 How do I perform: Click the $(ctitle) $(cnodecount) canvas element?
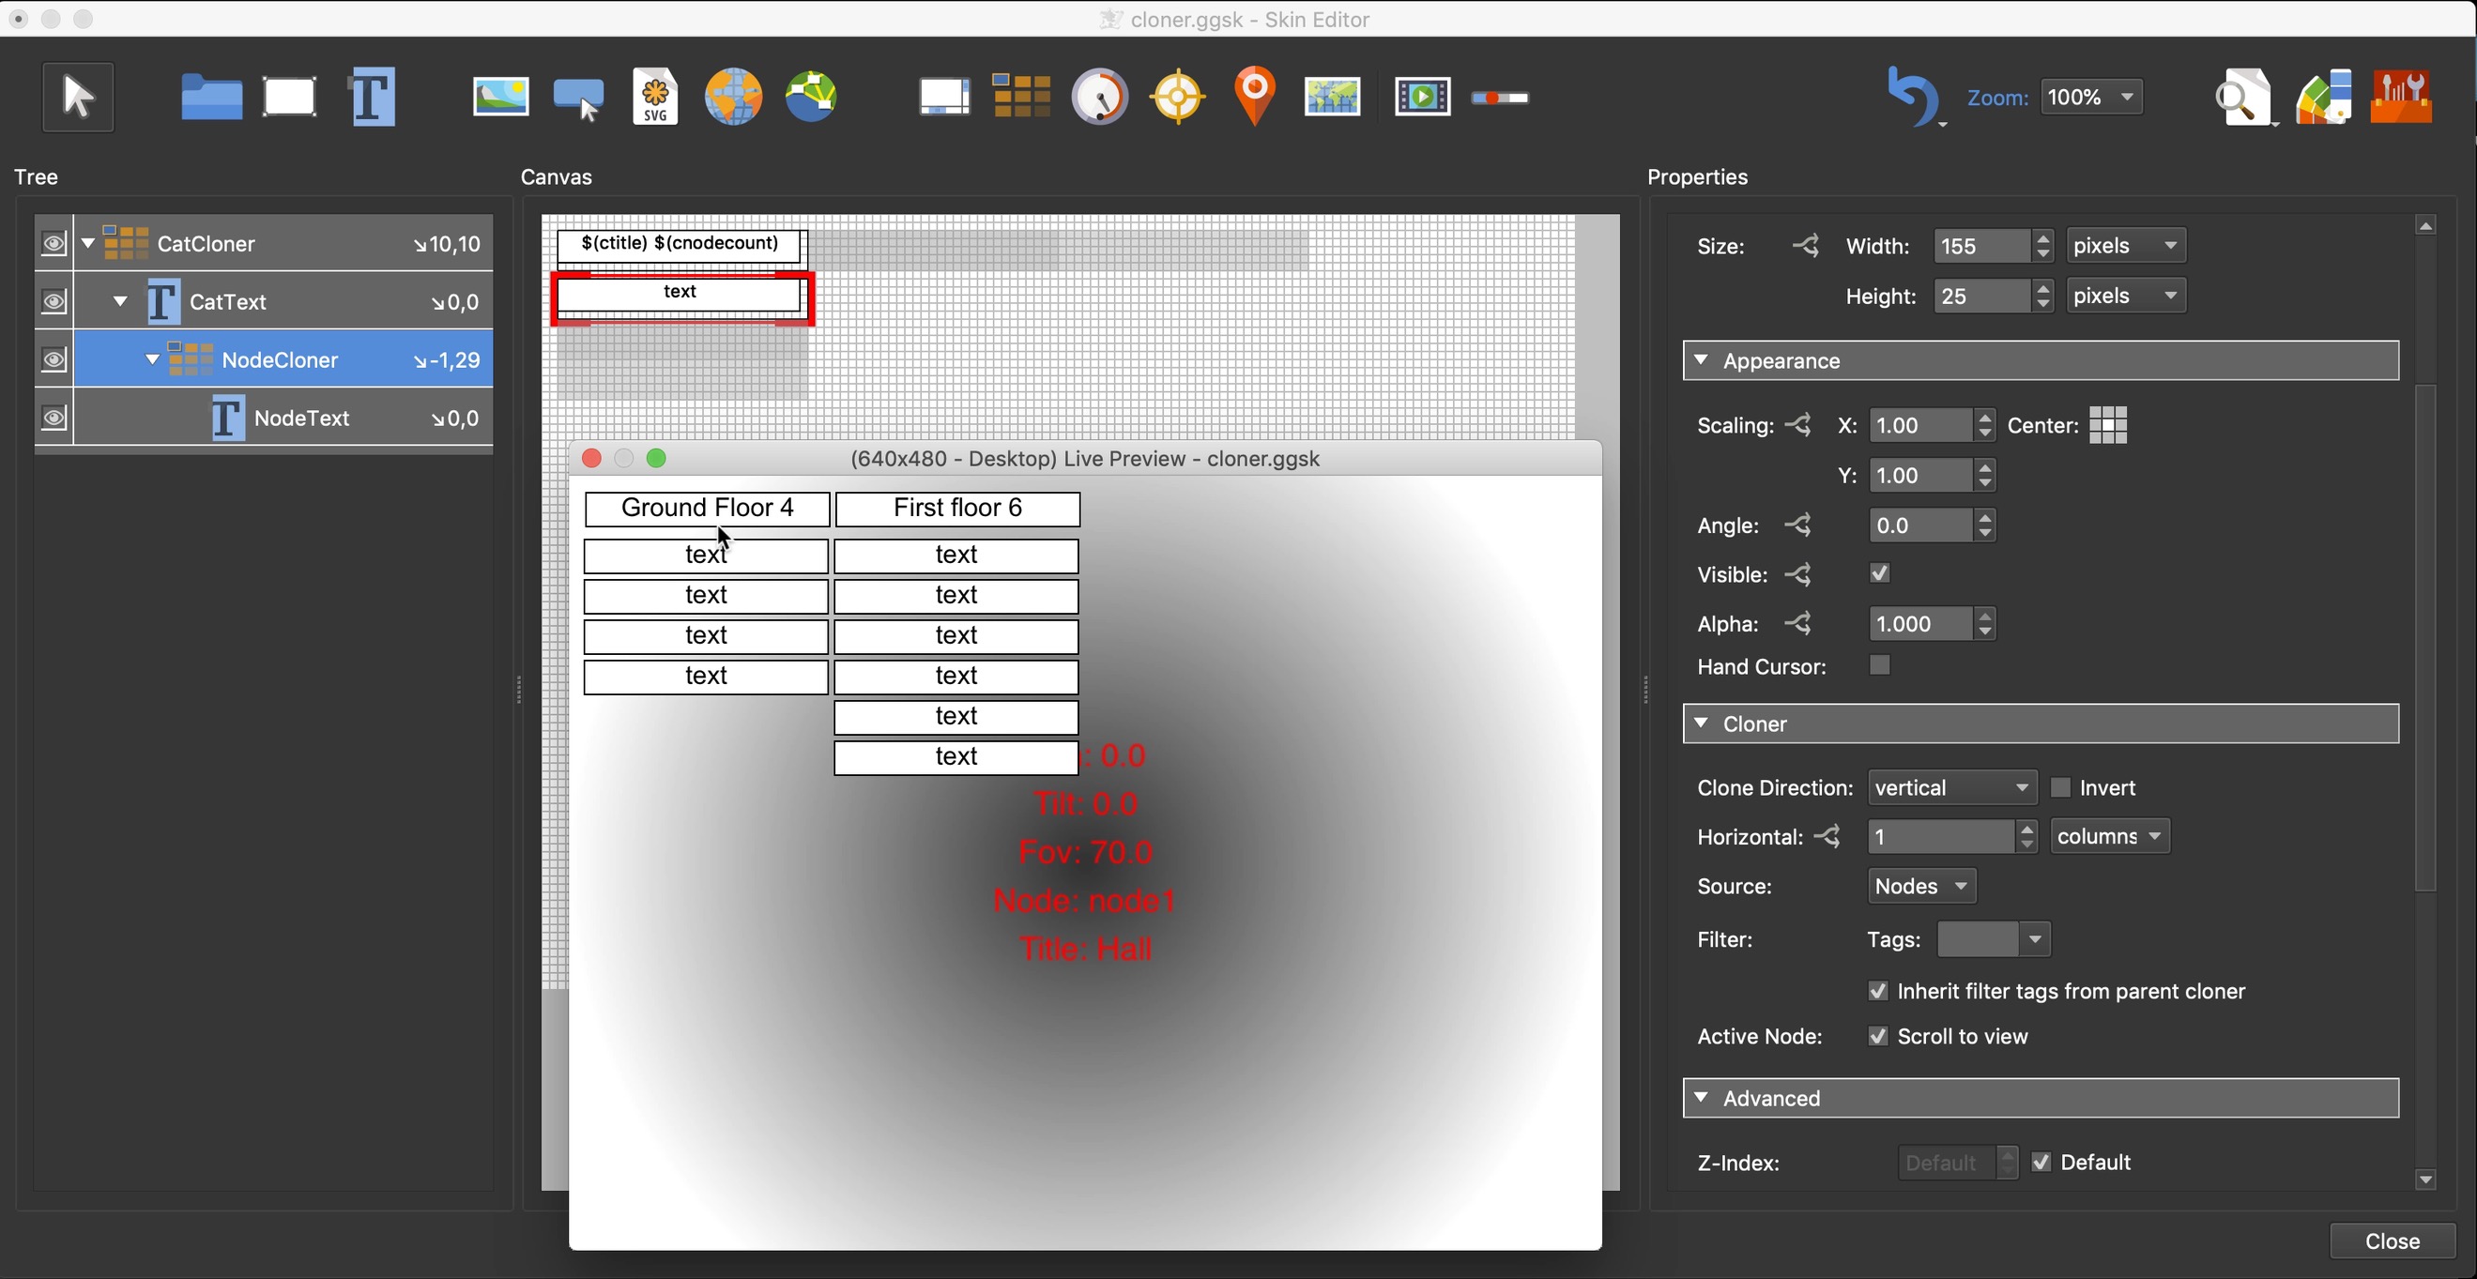679,244
